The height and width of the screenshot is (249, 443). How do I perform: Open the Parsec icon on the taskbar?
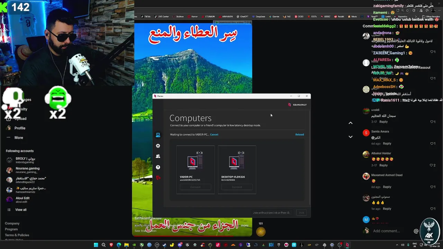coord(347,245)
